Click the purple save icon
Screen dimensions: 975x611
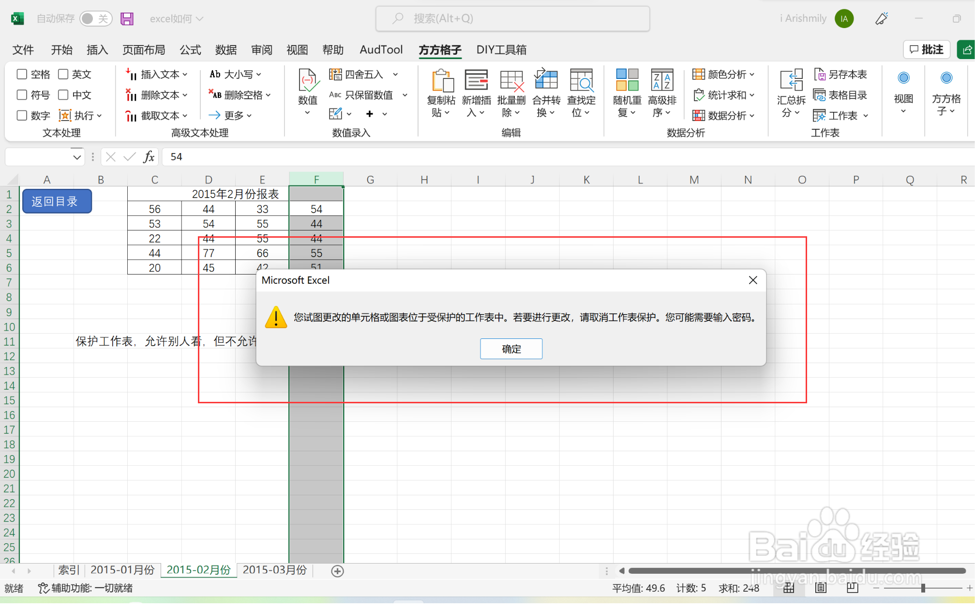127,19
